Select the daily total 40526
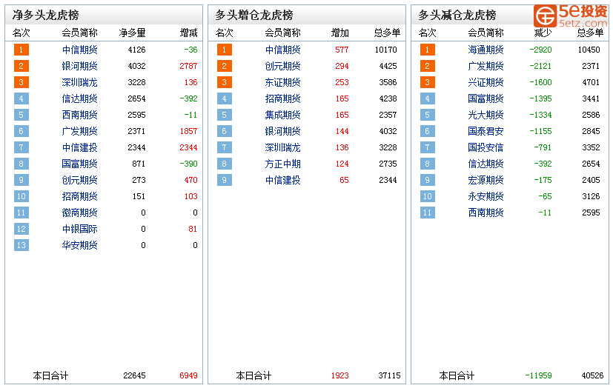The width and height of the screenshot is (613, 388). pyautogui.click(x=593, y=375)
